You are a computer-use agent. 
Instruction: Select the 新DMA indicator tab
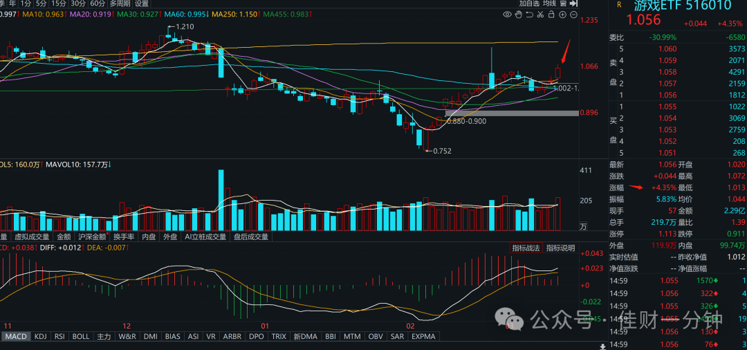306,336
